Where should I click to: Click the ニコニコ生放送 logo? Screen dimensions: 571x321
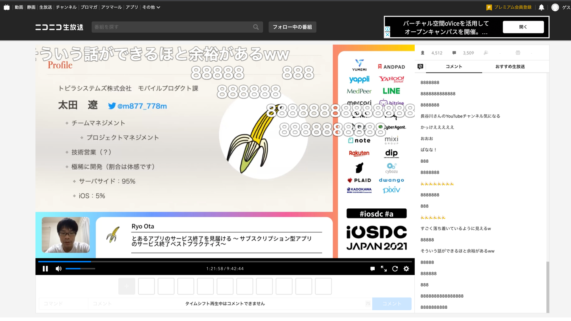[59, 27]
